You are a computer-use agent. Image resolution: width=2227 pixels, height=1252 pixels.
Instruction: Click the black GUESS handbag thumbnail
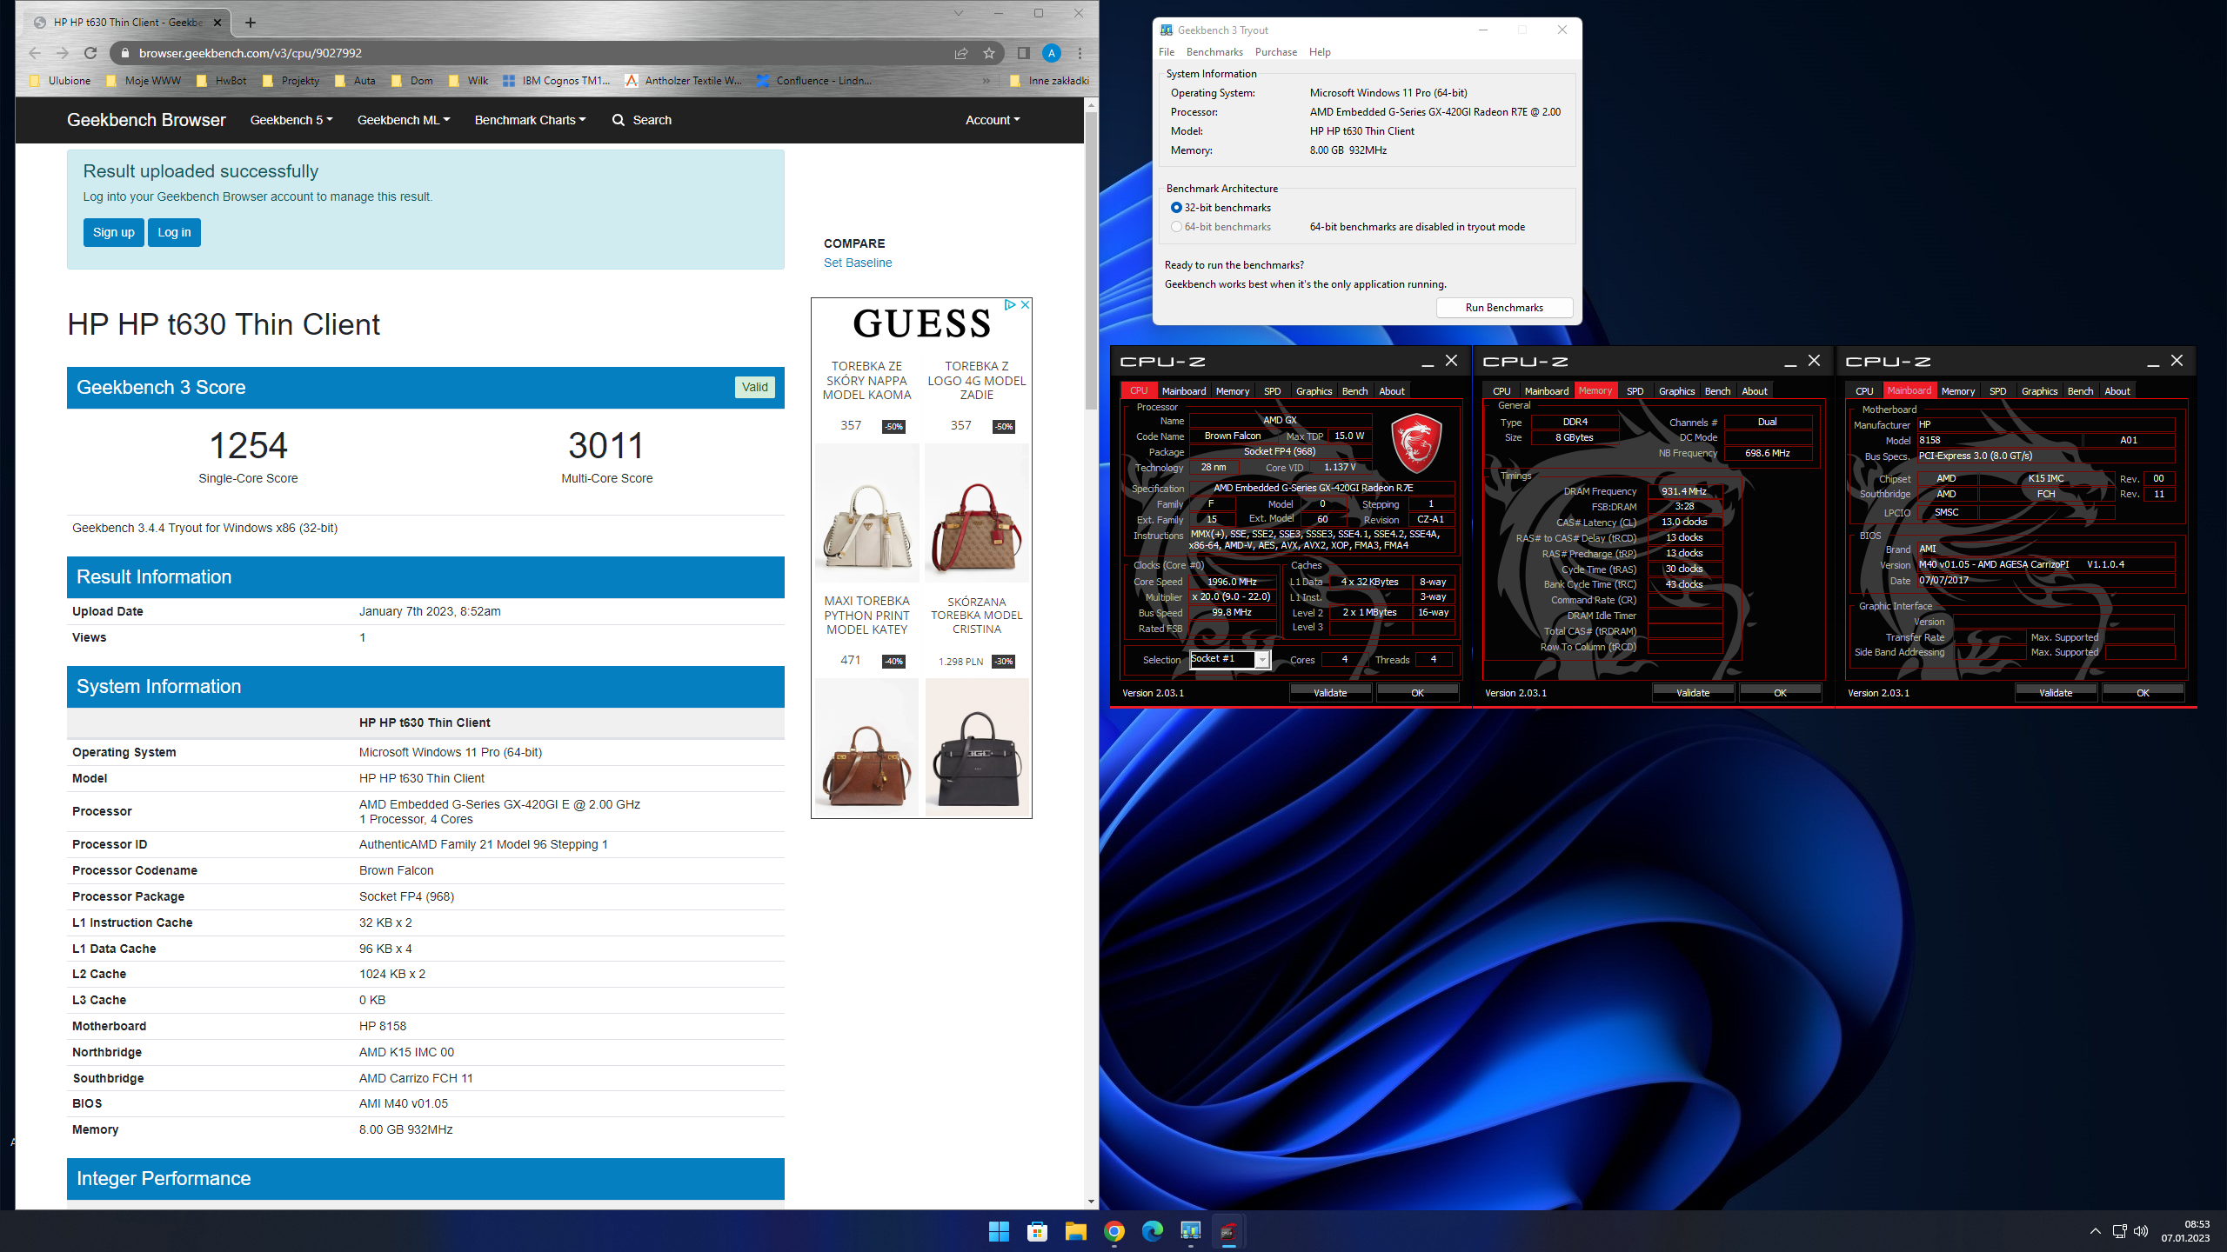click(977, 748)
